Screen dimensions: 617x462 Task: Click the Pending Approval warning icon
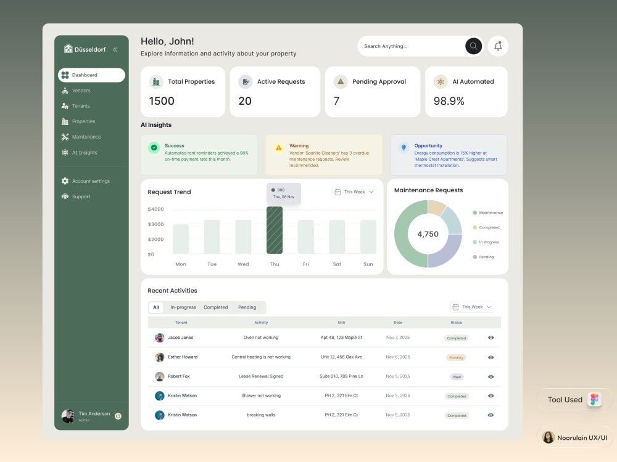tap(341, 82)
